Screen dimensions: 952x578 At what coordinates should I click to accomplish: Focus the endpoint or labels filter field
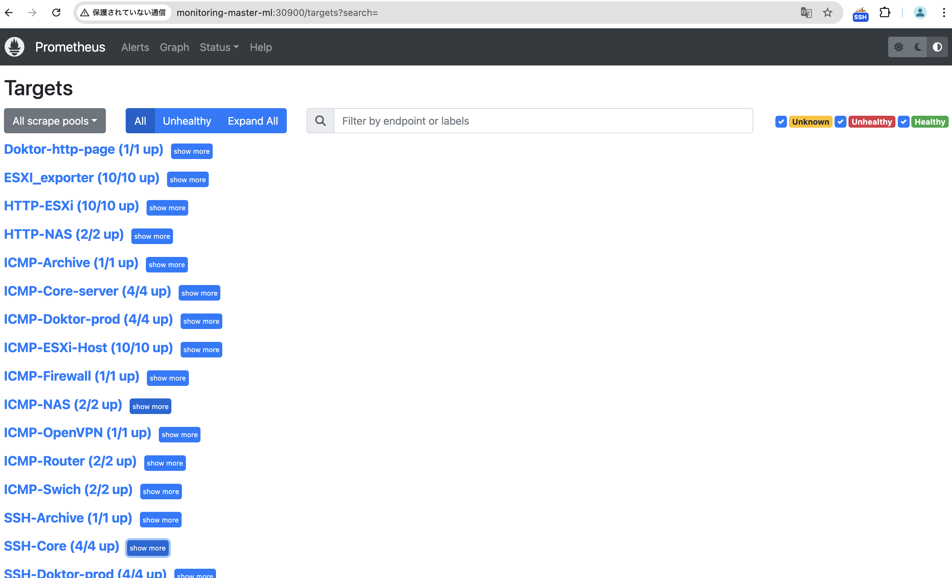(x=543, y=121)
